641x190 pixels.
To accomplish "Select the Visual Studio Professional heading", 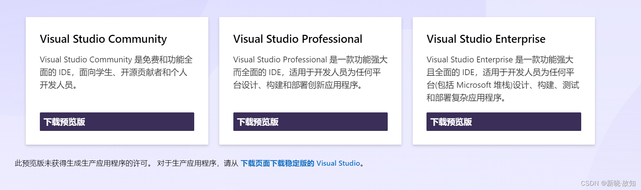I will (x=297, y=39).
